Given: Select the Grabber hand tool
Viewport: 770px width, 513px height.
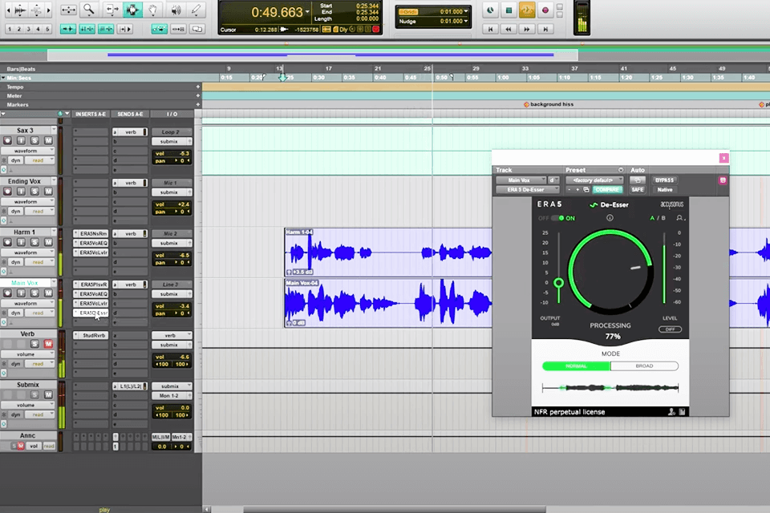Looking at the screenshot, I should (x=153, y=9).
